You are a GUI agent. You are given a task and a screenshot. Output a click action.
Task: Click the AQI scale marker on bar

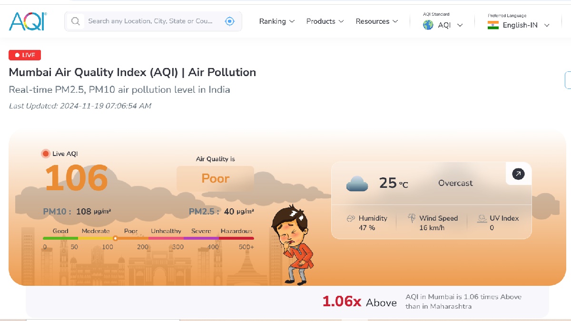tap(115, 238)
